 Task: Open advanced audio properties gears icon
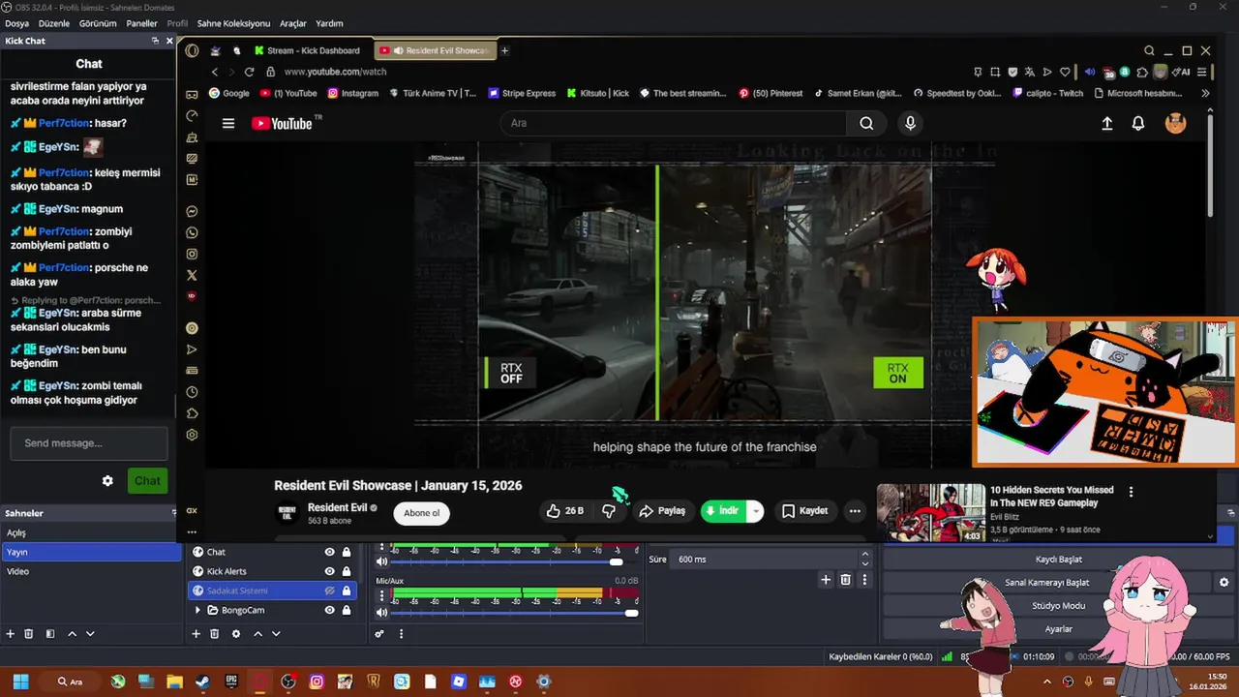click(379, 634)
